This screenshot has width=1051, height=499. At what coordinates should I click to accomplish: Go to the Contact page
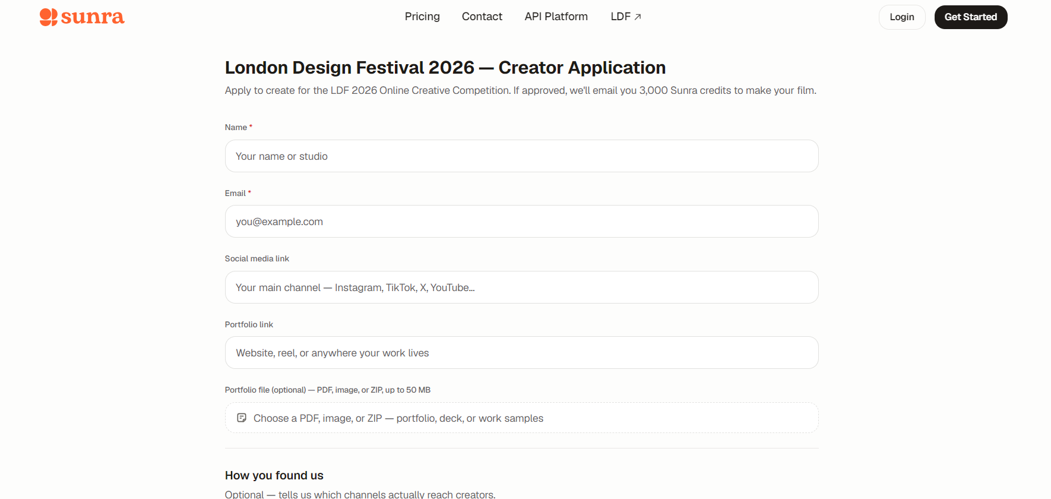pyautogui.click(x=482, y=17)
